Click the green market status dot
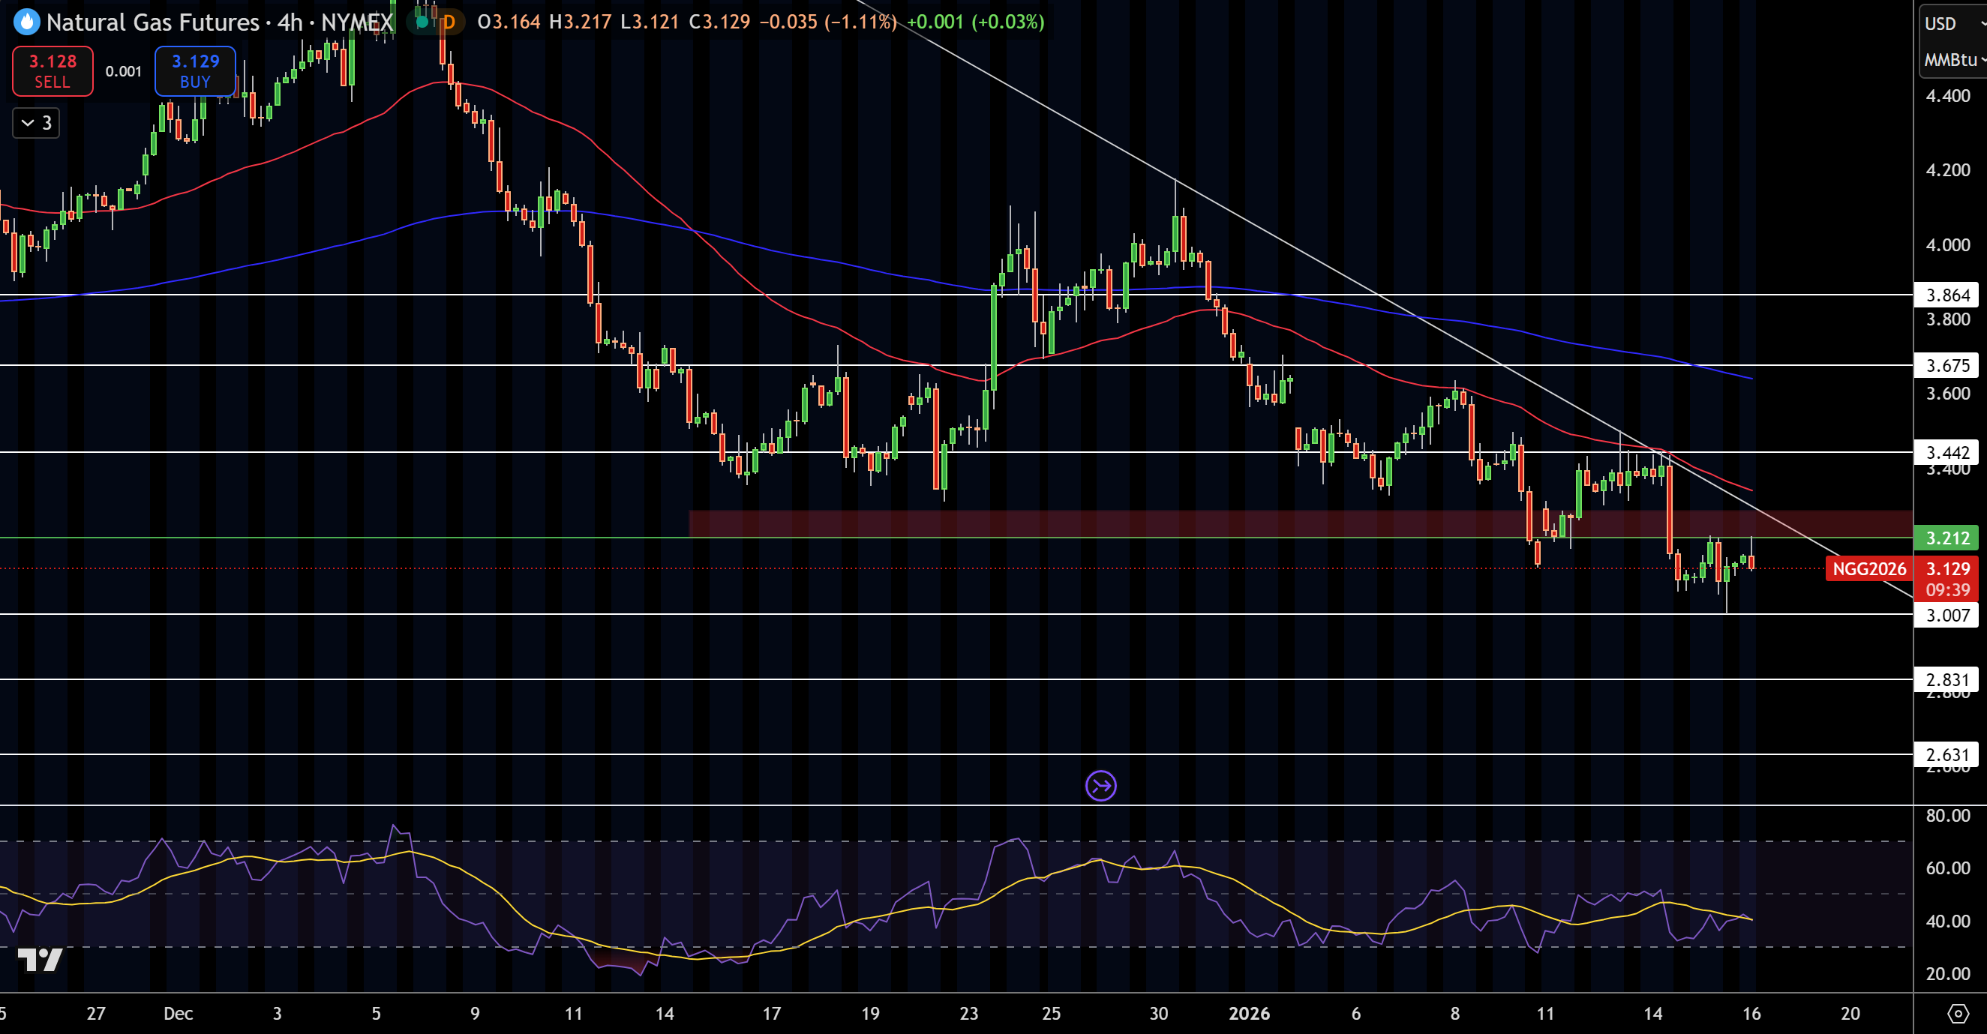 point(422,22)
